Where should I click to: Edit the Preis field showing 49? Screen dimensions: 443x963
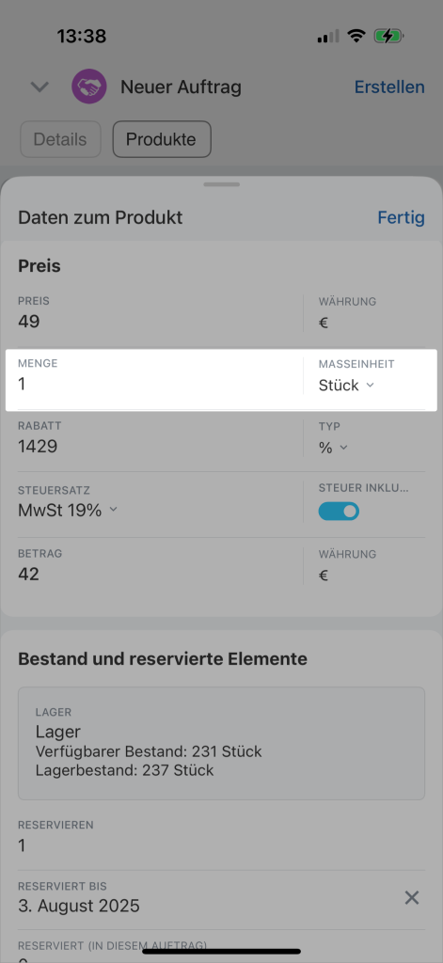(160, 313)
